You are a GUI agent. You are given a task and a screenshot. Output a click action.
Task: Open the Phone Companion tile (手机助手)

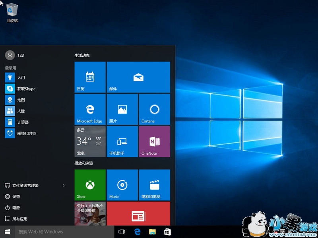tap(122, 141)
